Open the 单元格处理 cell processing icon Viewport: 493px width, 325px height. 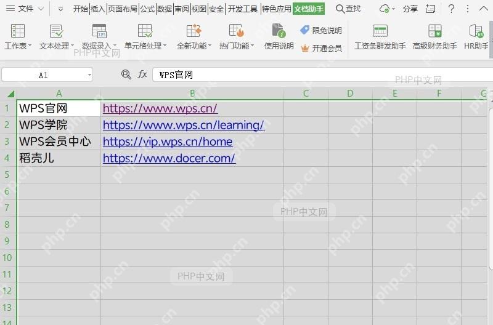pyautogui.click(x=145, y=31)
